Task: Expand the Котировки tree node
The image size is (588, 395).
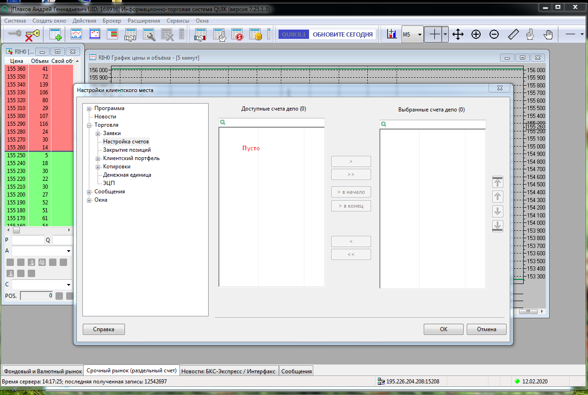Action: click(98, 167)
